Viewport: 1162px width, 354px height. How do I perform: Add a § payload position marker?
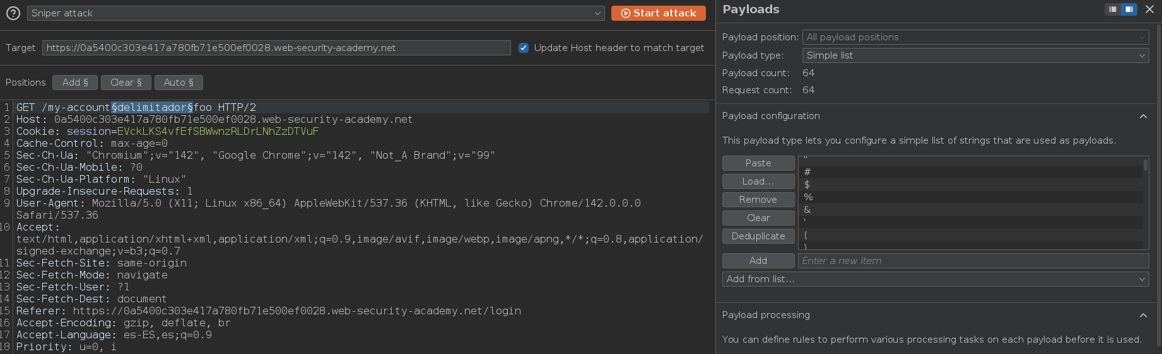tap(75, 83)
